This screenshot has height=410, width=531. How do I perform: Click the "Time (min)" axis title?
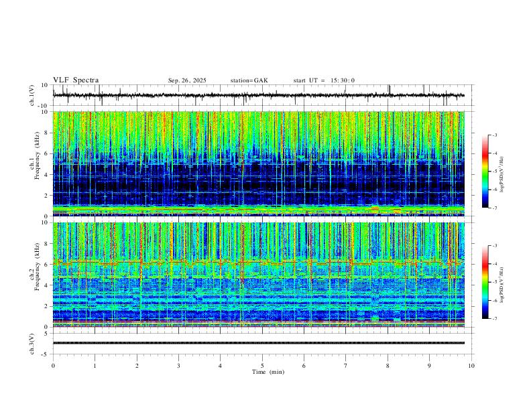pos(268,372)
